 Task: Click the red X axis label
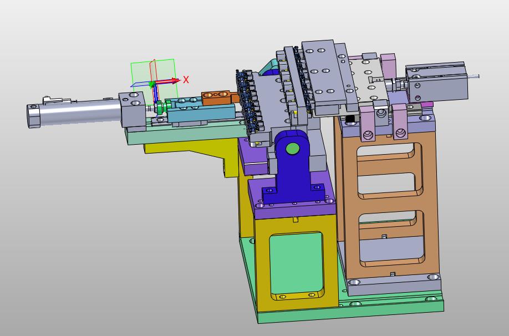pos(186,79)
